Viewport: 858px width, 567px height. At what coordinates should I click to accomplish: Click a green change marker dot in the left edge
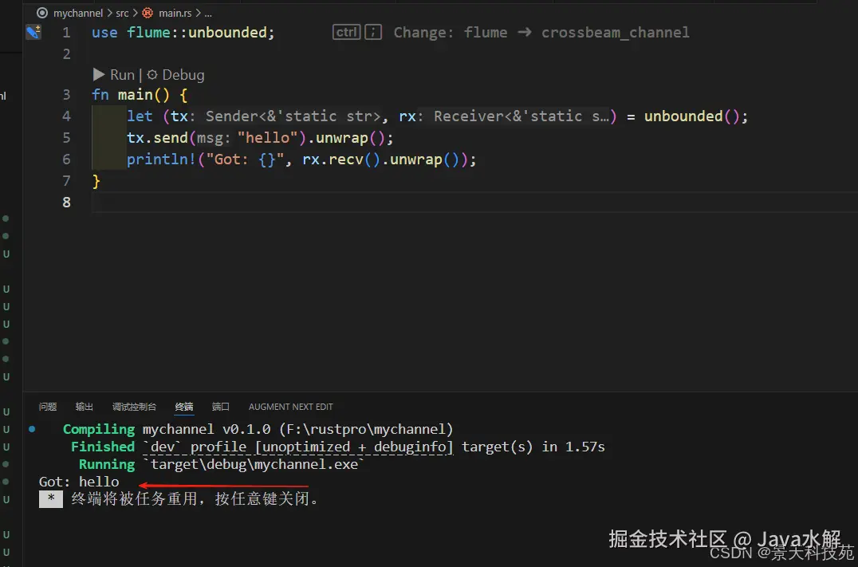pos(6,218)
